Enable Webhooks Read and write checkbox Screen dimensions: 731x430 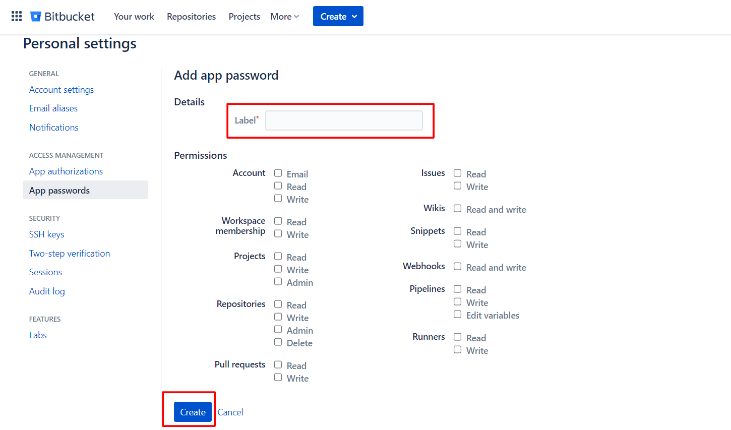pyautogui.click(x=457, y=267)
